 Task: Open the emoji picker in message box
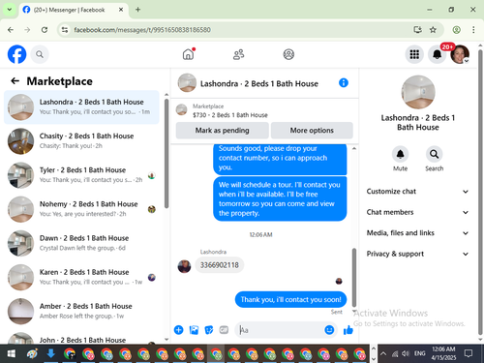point(329,330)
